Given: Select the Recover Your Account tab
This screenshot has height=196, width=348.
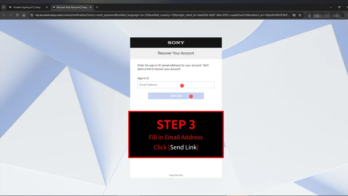Looking at the screenshot, I should (x=71, y=7).
